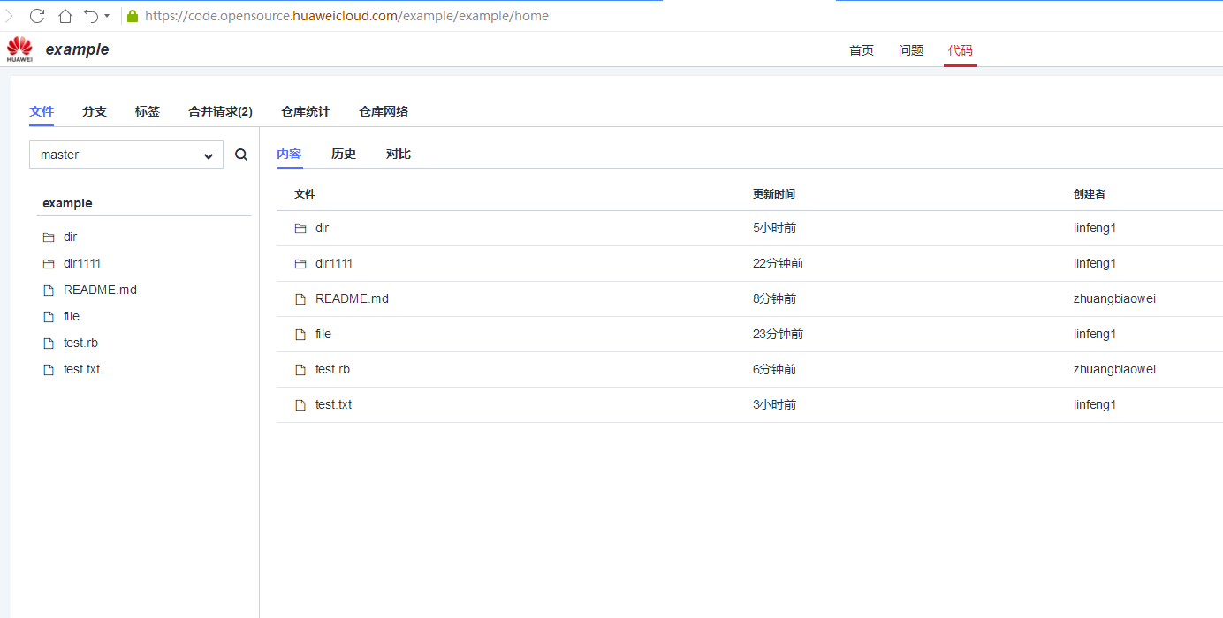Click the folder icon in the dir table row
This screenshot has width=1223, height=618.
[300, 229]
